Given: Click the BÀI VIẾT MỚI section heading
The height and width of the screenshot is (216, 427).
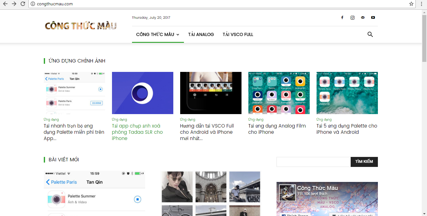Looking at the screenshot, I should tap(64, 160).
